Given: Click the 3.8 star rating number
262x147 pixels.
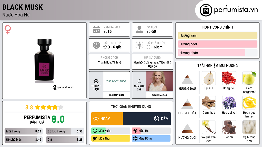Looking at the screenshot, I should [x=29, y=107].
